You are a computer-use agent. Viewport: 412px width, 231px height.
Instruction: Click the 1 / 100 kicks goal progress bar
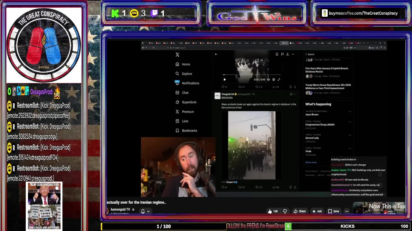click(164, 227)
